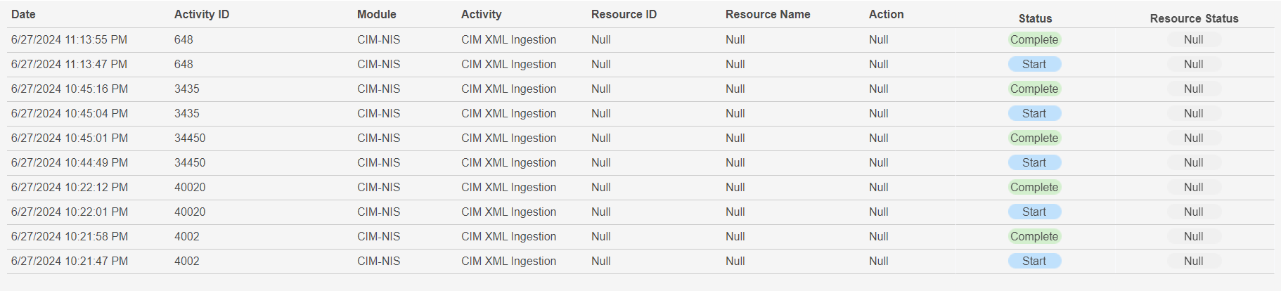Click the Start badge for 10:21:47 PM row

[1034, 261]
